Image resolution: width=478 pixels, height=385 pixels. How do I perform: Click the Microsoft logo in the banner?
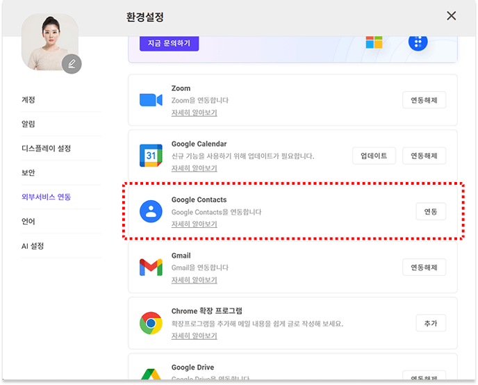(374, 42)
